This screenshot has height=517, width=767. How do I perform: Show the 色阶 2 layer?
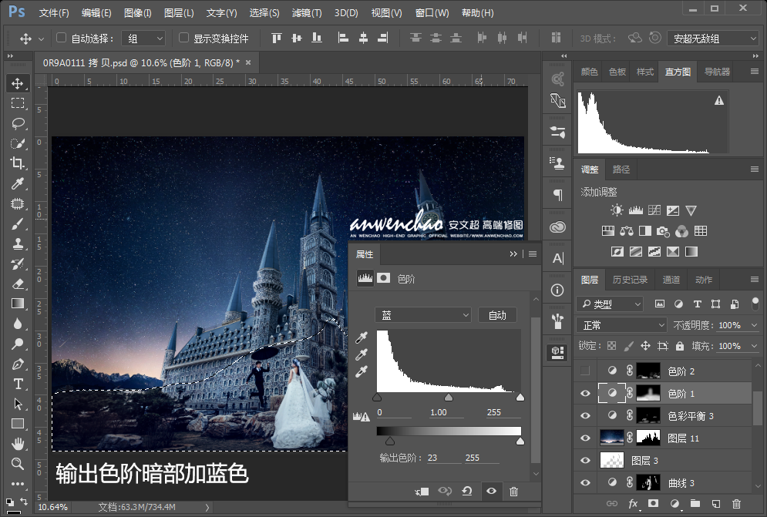click(x=585, y=371)
